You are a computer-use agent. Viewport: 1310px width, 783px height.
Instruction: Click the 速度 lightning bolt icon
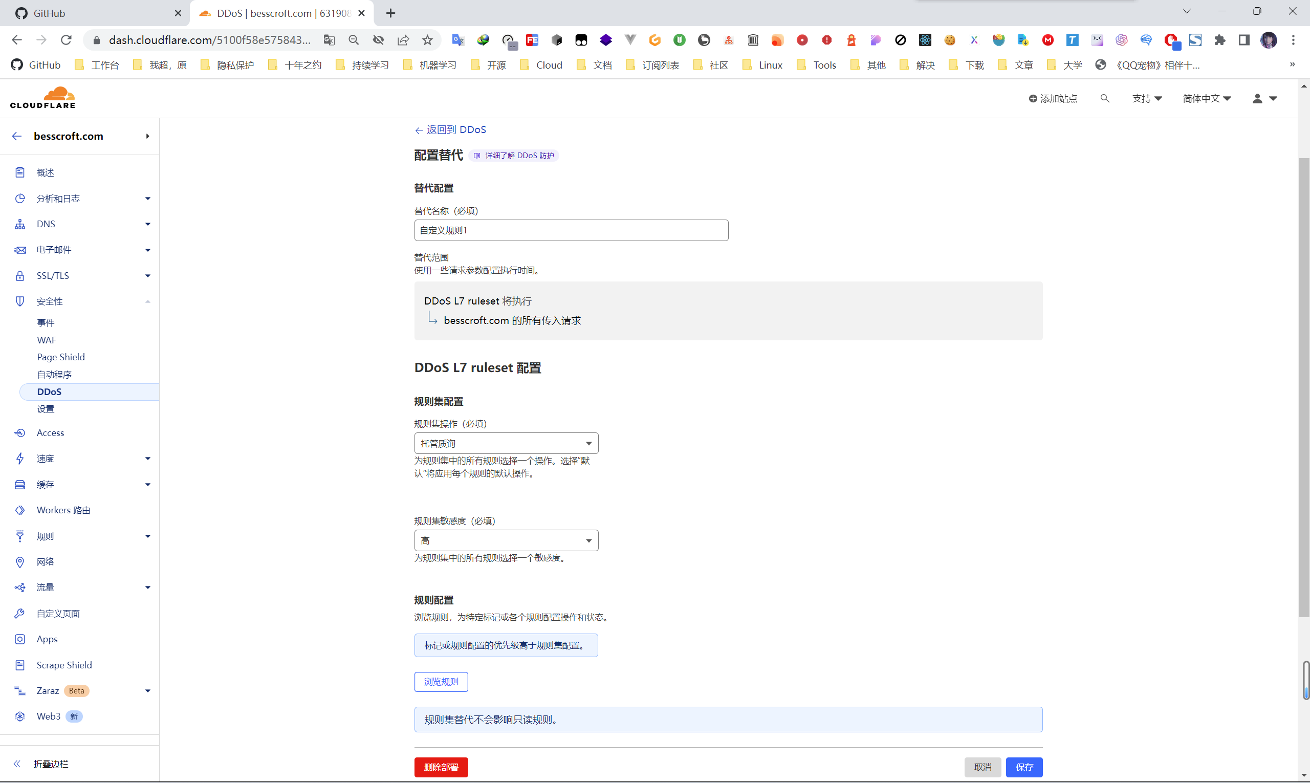point(20,459)
